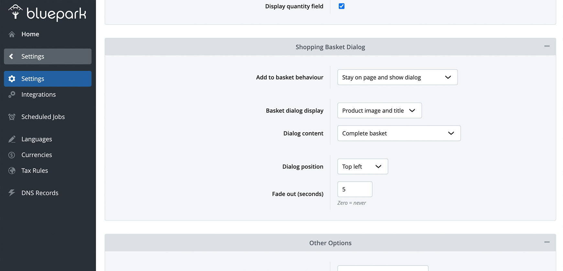Click the Languages pencil icon
Screen dimensions: 563x271
(x=12, y=139)
